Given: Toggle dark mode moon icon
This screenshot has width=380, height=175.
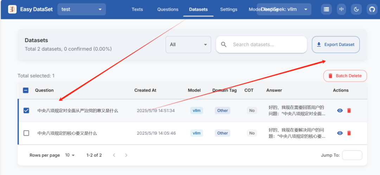Looking at the screenshot, I should point(356,9).
